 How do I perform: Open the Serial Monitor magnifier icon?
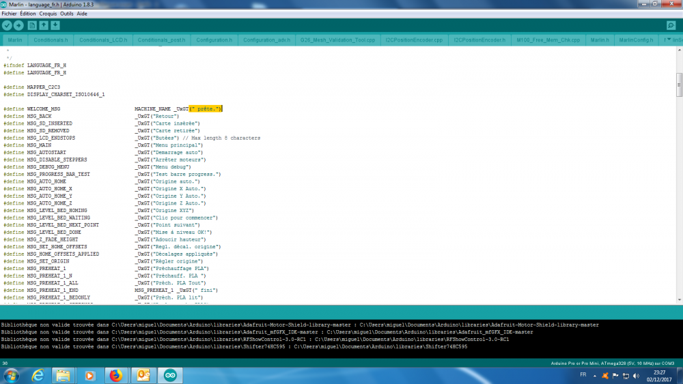coord(671,26)
